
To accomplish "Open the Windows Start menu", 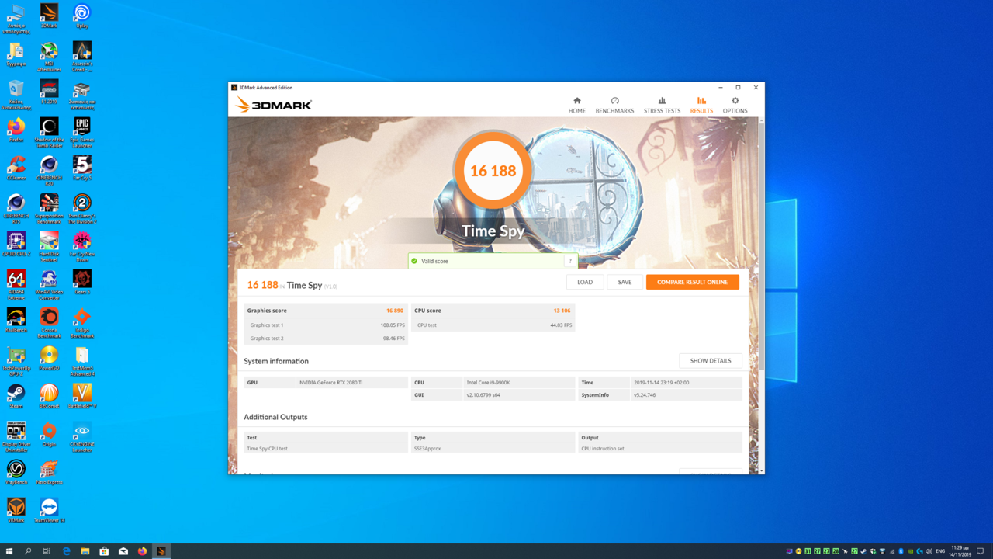I will 9,551.
